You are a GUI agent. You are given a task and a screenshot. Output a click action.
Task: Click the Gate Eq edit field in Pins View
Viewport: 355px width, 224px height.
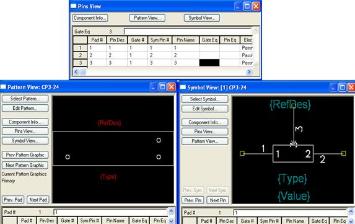pos(188,31)
